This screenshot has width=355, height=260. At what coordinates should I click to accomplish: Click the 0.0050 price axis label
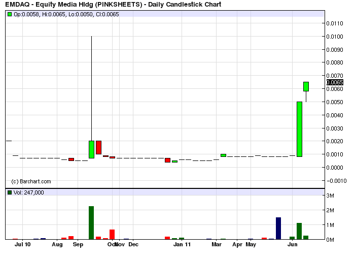[335, 102]
